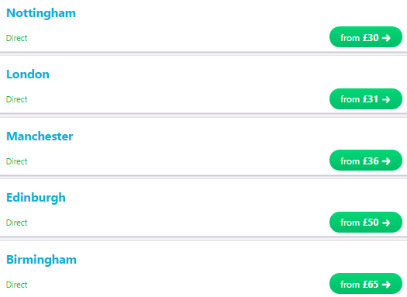Select the 'from £31' London fare button

pyautogui.click(x=366, y=99)
